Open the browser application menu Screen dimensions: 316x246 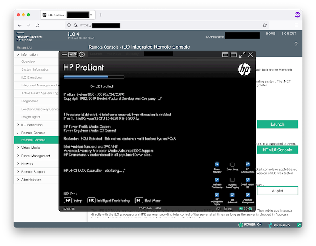[x=296, y=25]
